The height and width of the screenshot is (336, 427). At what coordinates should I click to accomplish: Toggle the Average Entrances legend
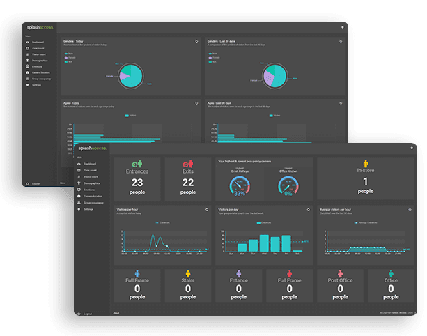366,223
